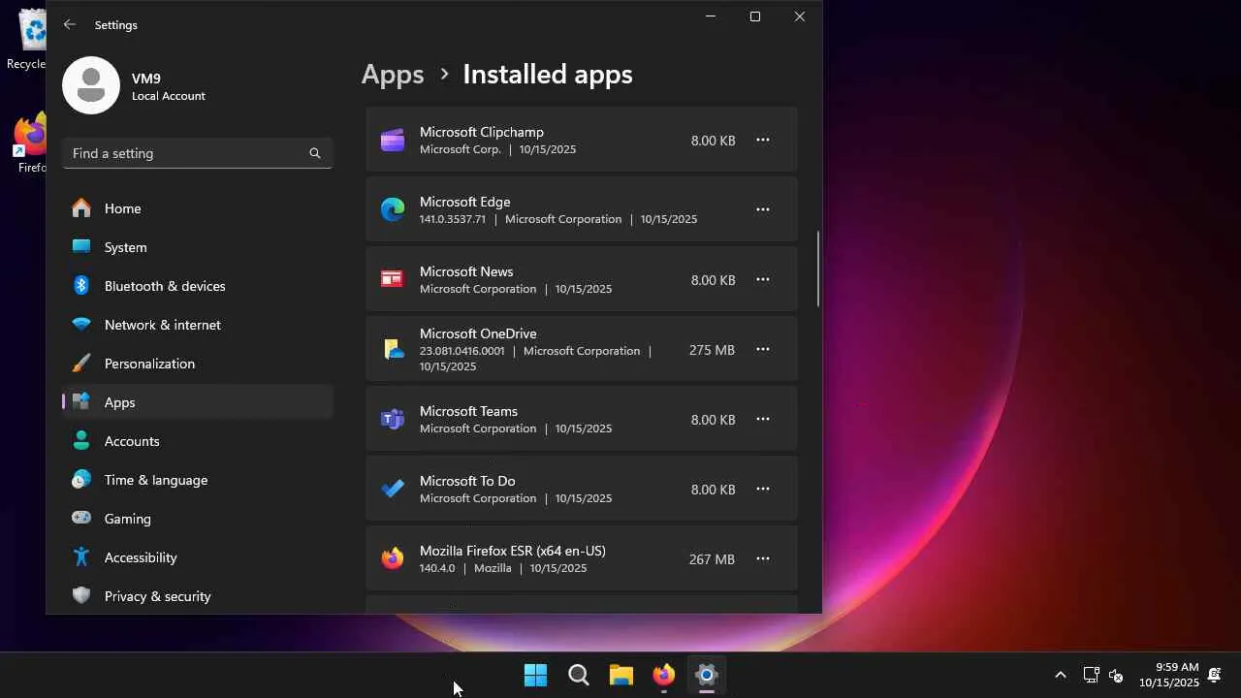Open more options for Microsoft Teams

tap(763, 420)
